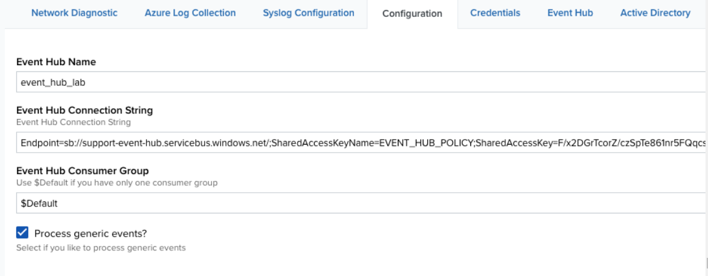
Task: Click the 'Process generic events?' label
Action: [90, 233]
